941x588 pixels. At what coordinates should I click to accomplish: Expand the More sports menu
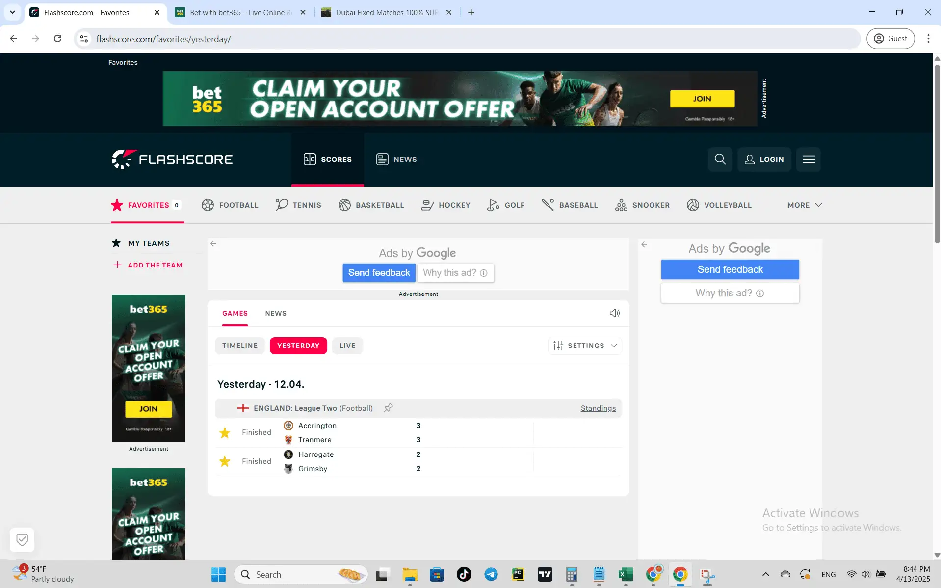pyautogui.click(x=804, y=205)
